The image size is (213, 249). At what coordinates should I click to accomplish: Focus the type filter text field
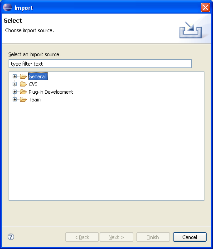(x=100, y=64)
